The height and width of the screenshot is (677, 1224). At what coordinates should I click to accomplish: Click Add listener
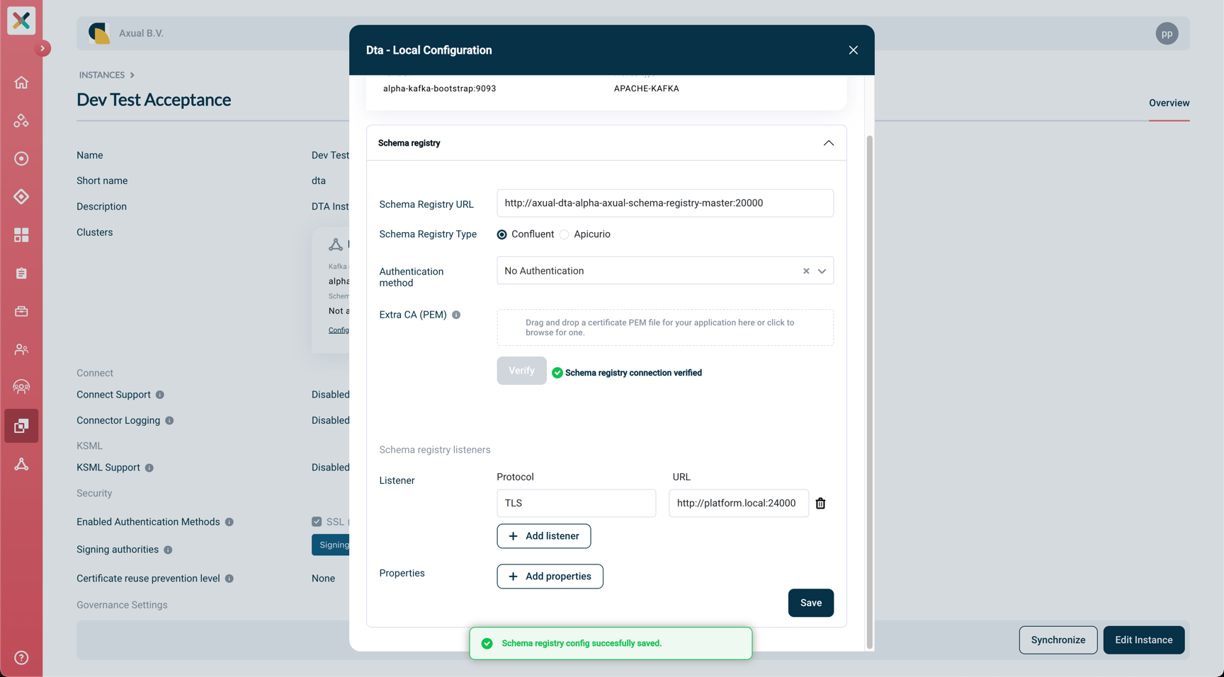coord(544,536)
